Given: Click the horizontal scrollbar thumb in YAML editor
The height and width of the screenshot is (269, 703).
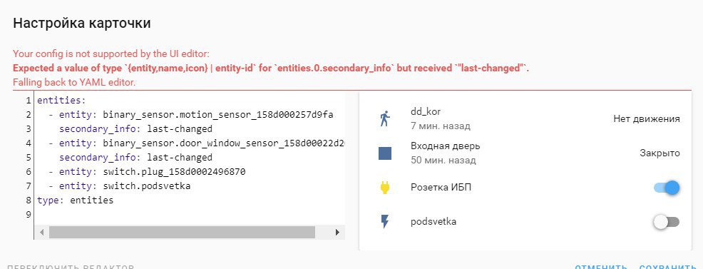Looking at the screenshot, I should (x=182, y=232).
